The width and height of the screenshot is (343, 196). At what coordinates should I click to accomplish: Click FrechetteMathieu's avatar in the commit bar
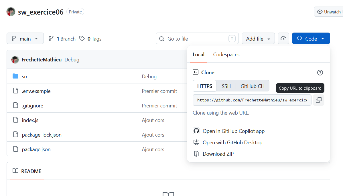click(x=15, y=60)
